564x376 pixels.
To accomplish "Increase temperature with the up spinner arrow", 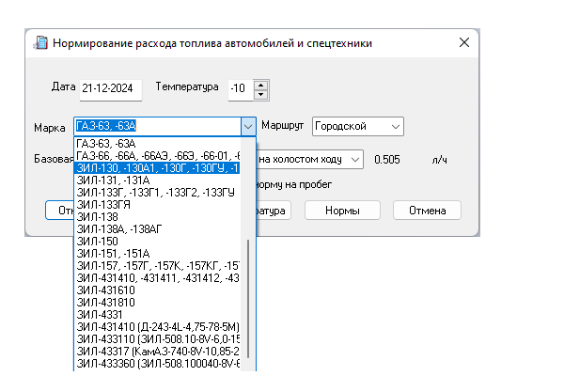I will point(260,84).
